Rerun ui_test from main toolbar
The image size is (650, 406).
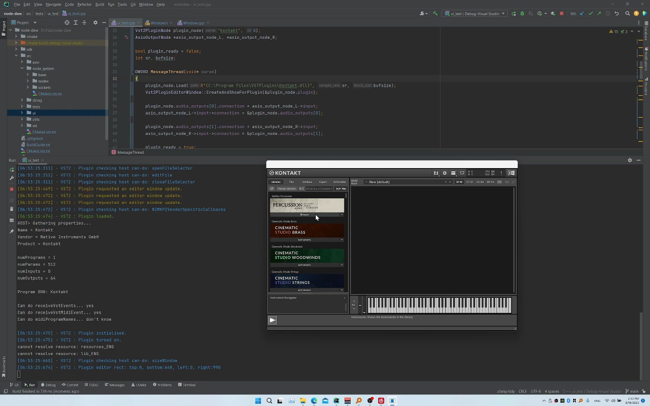(x=514, y=14)
